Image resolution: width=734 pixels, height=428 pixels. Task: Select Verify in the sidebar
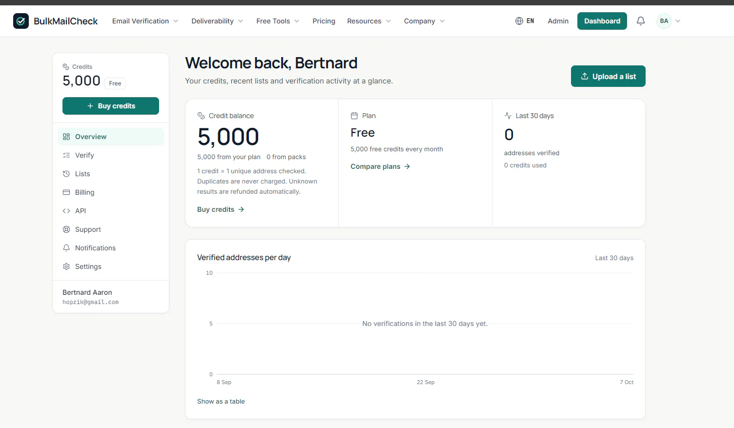(x=111, y=155)
